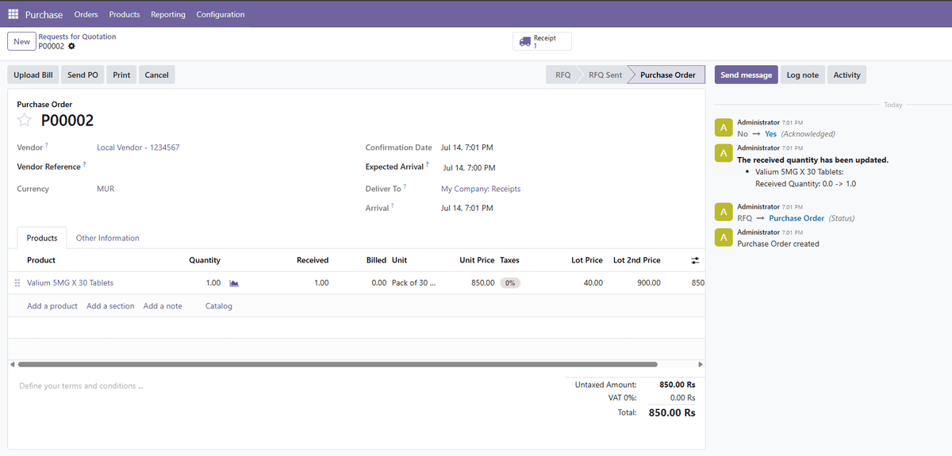Click the Lot 2nd Price 900.00 cell
This screenshot has width=952, height=456.
point(649,282)
